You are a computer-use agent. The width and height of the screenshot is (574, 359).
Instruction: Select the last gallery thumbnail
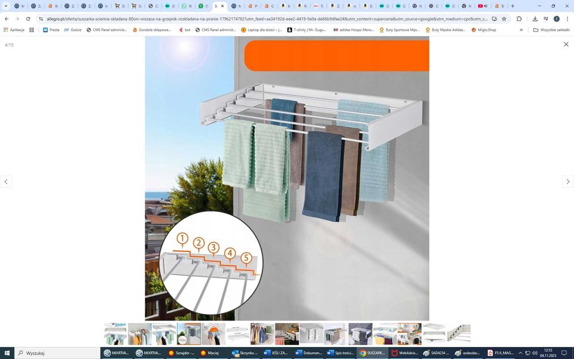(x=459, y=334)
